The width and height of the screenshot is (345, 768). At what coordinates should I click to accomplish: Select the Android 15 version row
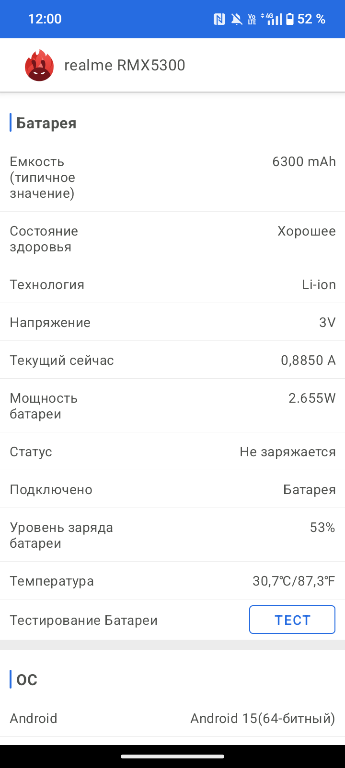172,718
